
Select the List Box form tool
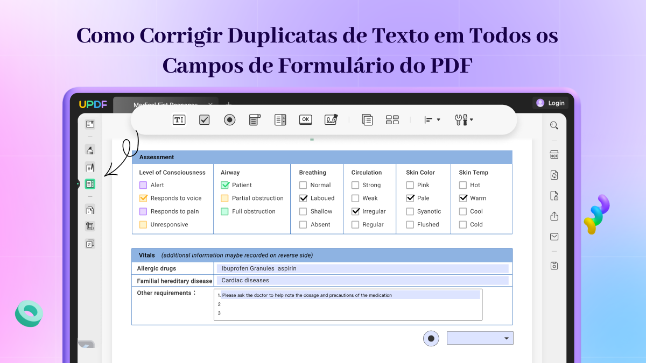[x=280, y=119]
